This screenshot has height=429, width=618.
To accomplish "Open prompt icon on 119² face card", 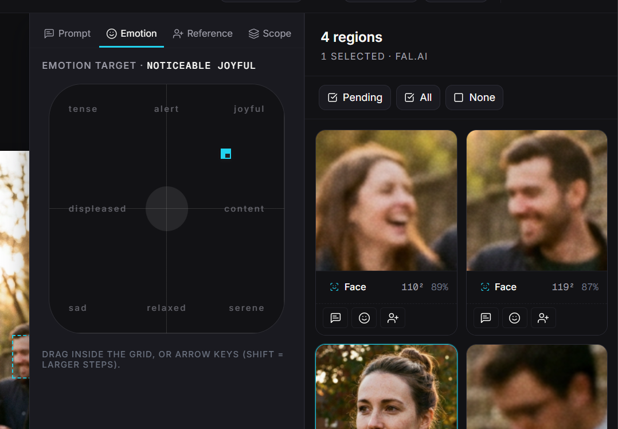I will coord(486,318).
